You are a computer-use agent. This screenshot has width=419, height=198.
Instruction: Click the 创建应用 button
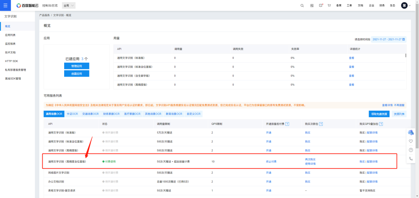click(x=77, y=74)
